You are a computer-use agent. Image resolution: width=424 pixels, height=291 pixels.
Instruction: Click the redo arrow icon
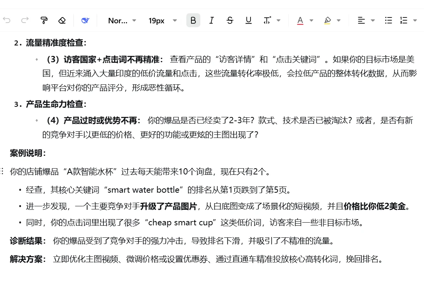[x=25, y=20]
